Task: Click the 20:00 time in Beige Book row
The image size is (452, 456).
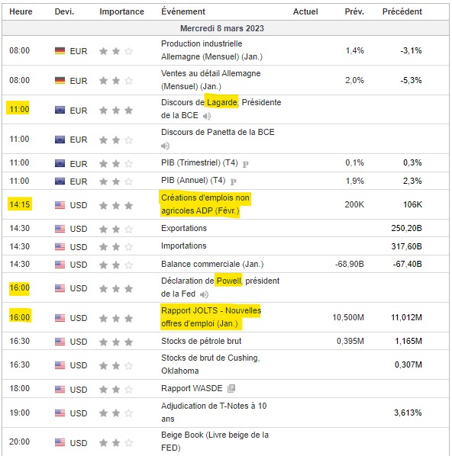Action: tap(20, 442)
